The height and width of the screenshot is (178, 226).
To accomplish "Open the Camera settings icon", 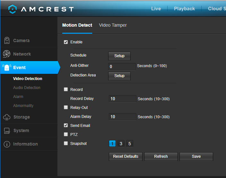I will click(x=7, y=40).
